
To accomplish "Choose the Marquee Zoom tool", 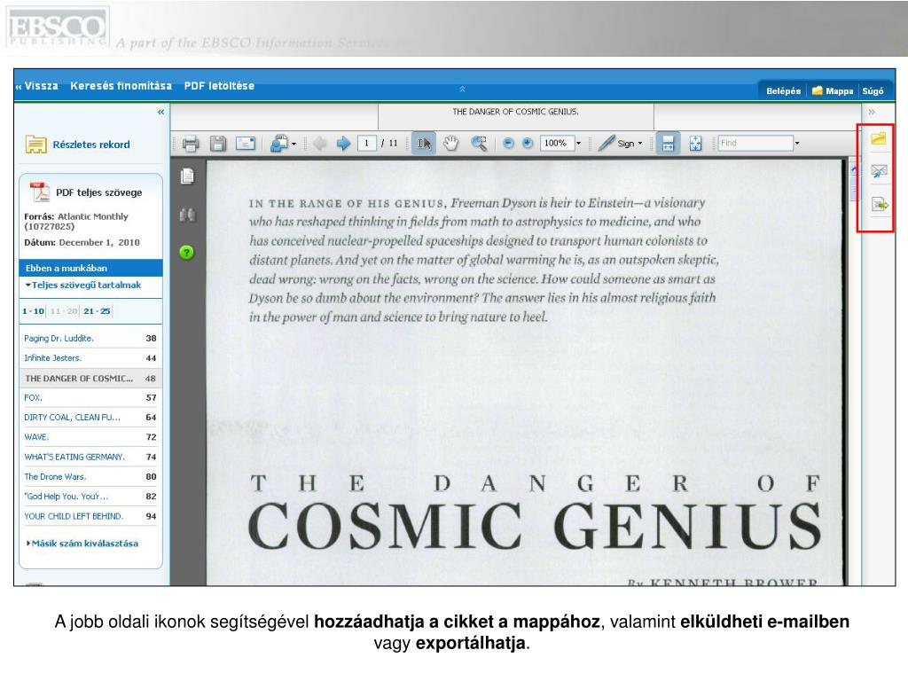I will (478, 143).
